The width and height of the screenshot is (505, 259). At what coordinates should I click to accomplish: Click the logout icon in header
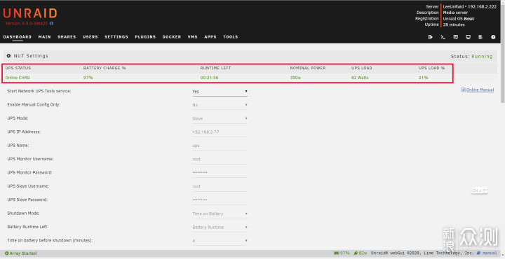pos(430,37)
